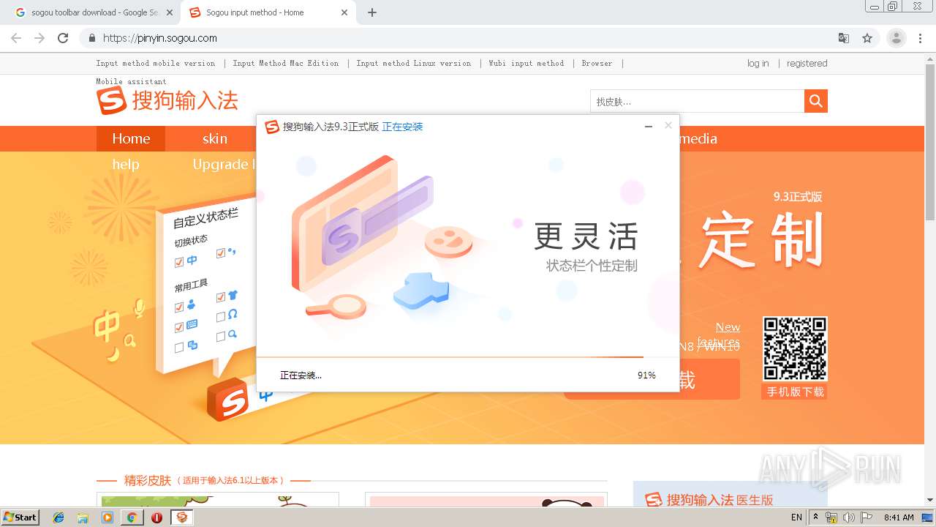The width and height of the screenshot is (936, 527).
Task: Click Wubi input method link
Action: (x=526, y=64)
